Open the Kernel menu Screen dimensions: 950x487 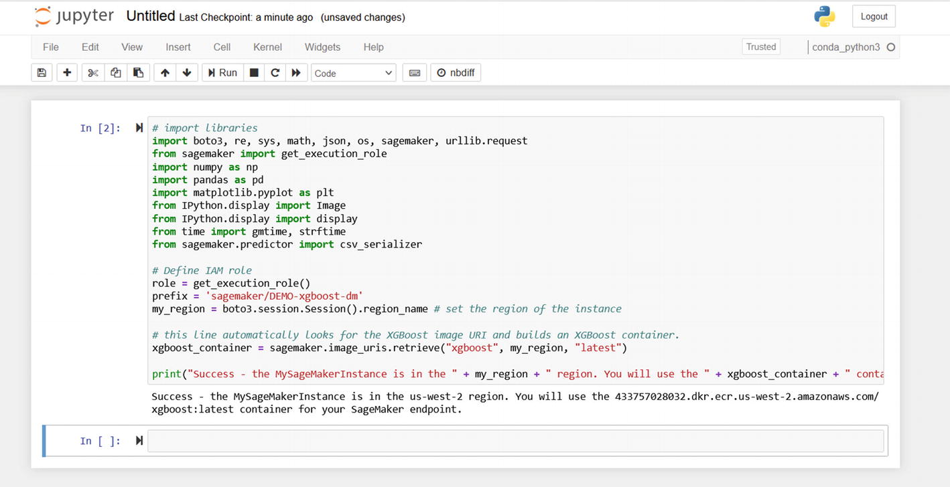[267, 47]
